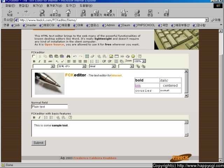Image resolution: width=224 pixels, height=168 pixels.
Task: Click the Show Details icon beside Zoom
Action: click(122, 61)
